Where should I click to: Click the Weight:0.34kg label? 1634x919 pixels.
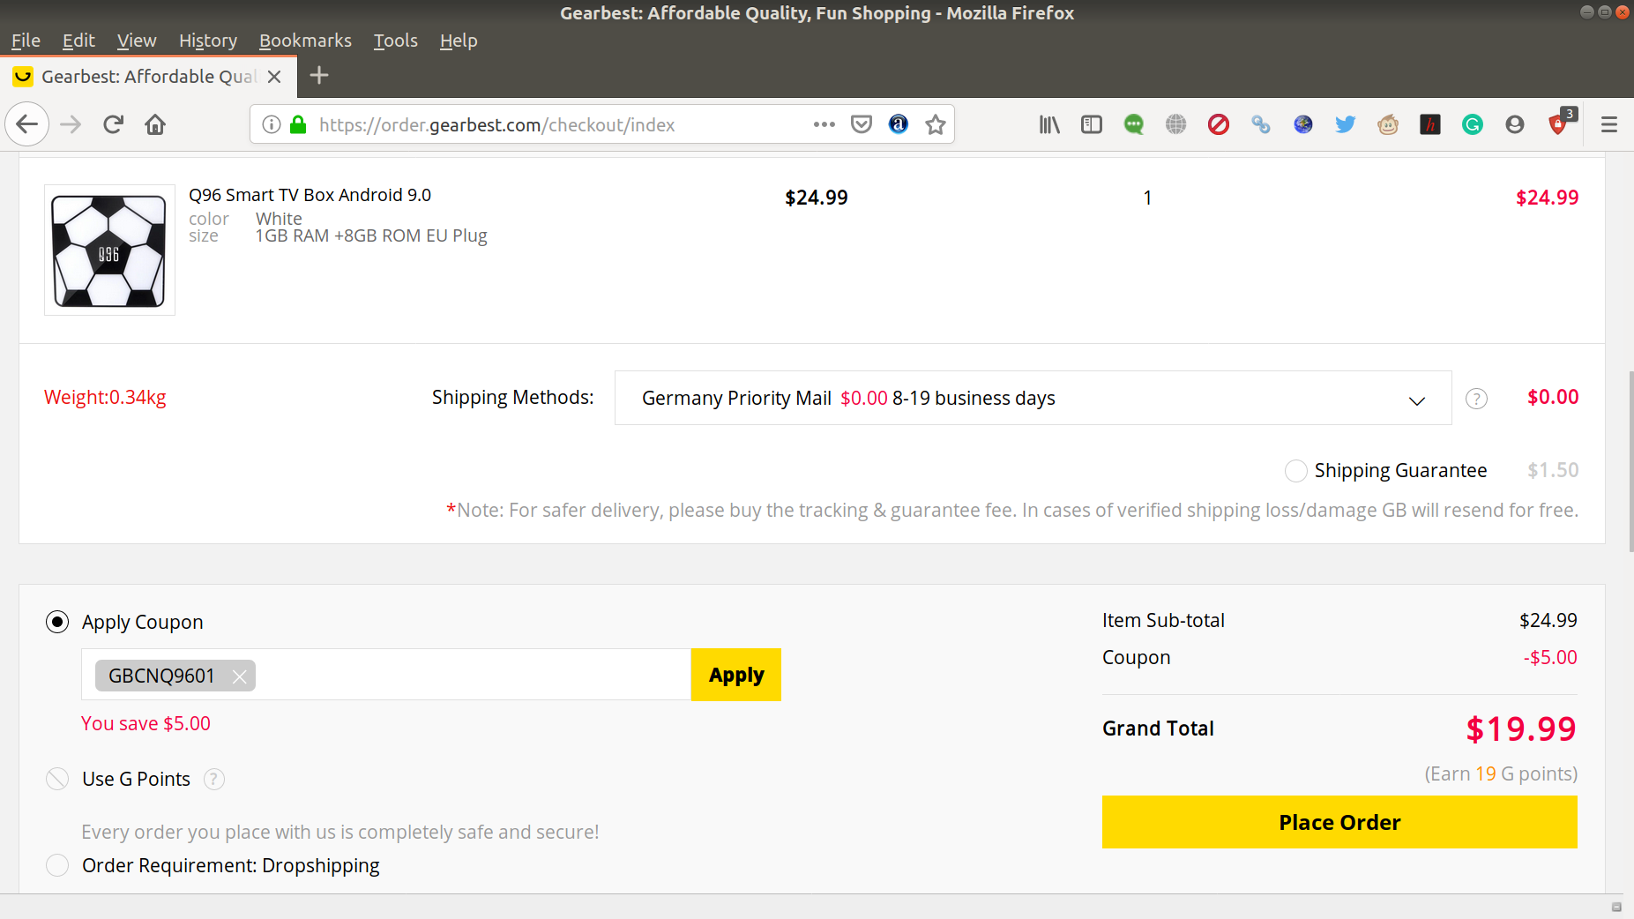click(x=105, y=397)
